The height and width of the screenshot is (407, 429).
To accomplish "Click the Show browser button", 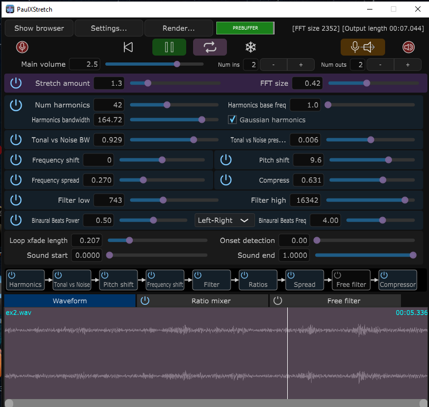I will [x=39, y=28].
